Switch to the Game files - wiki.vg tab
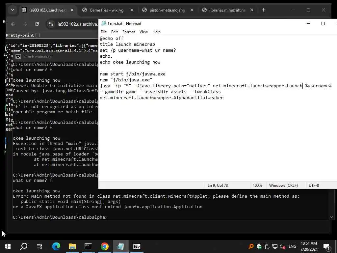The height and width of the screenshot is (253, 337). [x=107, y=10]
